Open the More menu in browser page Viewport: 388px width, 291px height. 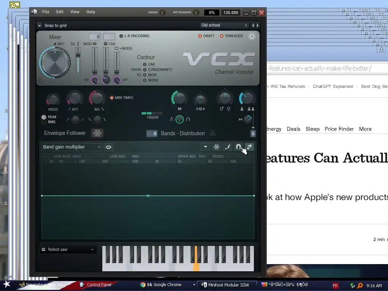pos(365,129)
